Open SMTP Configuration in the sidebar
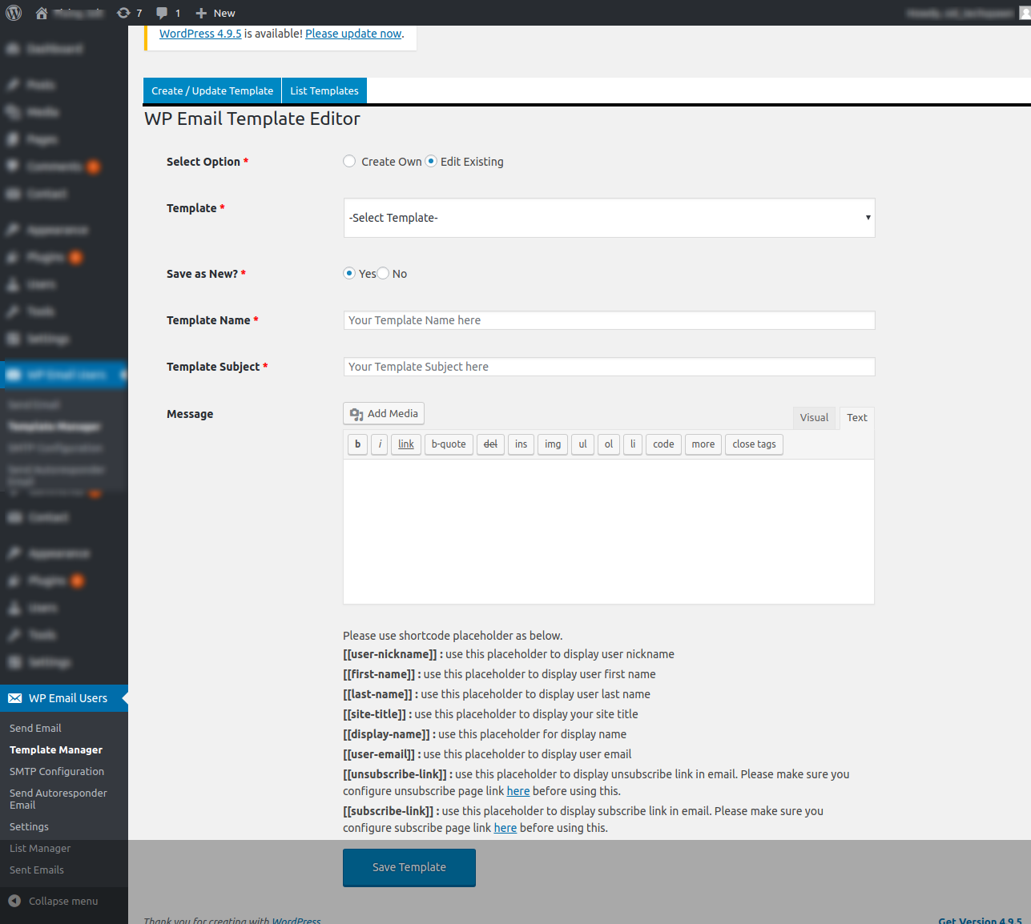Viewport: 1031px width, 924px height. [57, 771]
